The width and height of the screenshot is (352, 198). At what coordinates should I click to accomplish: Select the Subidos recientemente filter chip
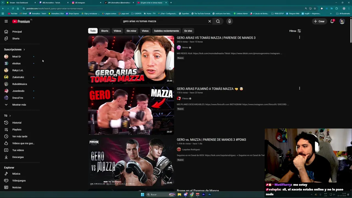click(166, 31)
